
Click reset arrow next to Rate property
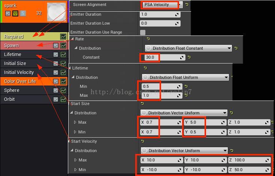148,39
